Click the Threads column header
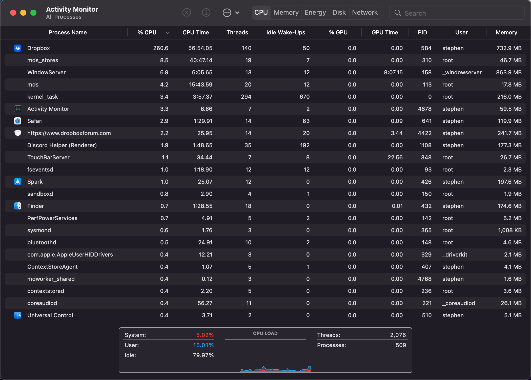Screen dimensions: 531x380 (237, 32)
